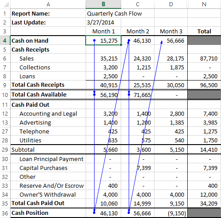This screenshot has height=218, width=221.
Task: Select column C header
Action: [x=138, y=4]
